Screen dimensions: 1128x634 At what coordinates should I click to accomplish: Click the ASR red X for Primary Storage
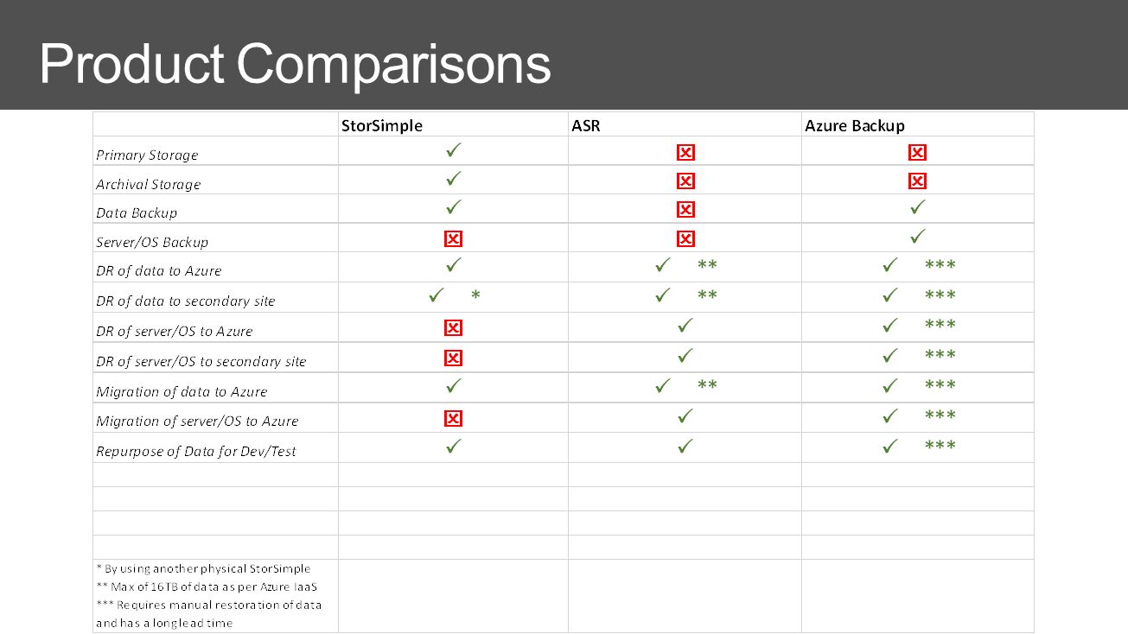click(x=685, y=153)
